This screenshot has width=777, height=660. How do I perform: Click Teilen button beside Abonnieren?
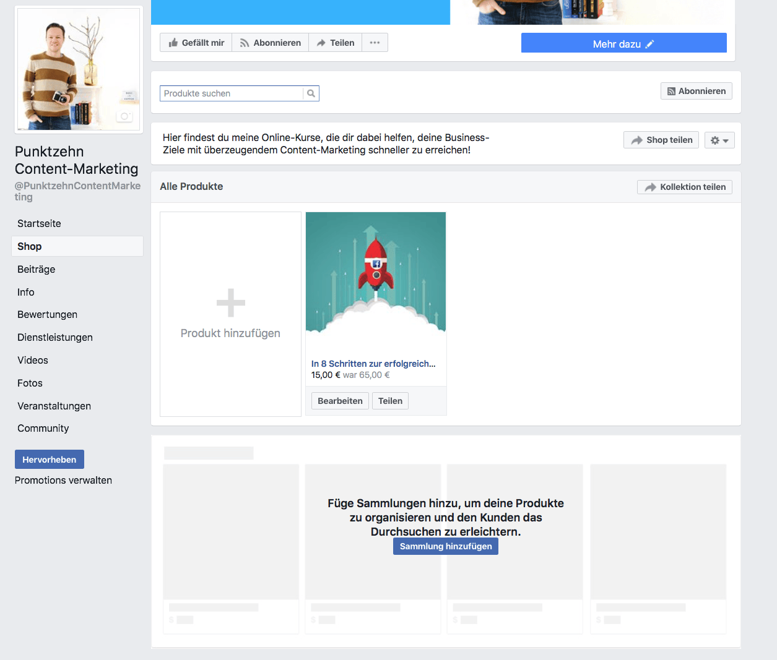(335, 43)
